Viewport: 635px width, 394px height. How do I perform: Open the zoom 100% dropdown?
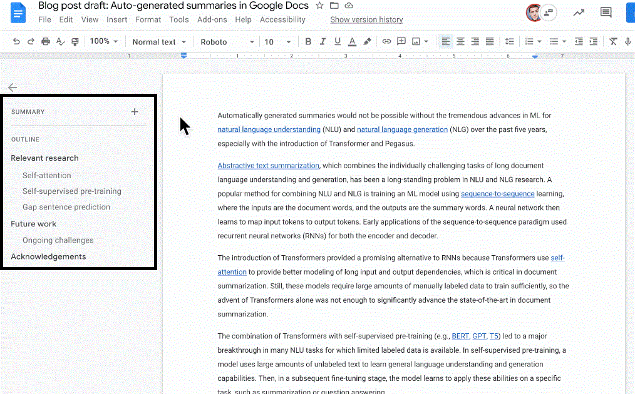[x=103, y=42]
